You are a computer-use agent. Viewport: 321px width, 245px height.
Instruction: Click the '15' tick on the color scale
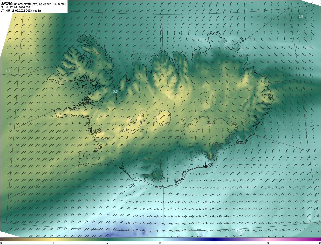pos(214,243)
